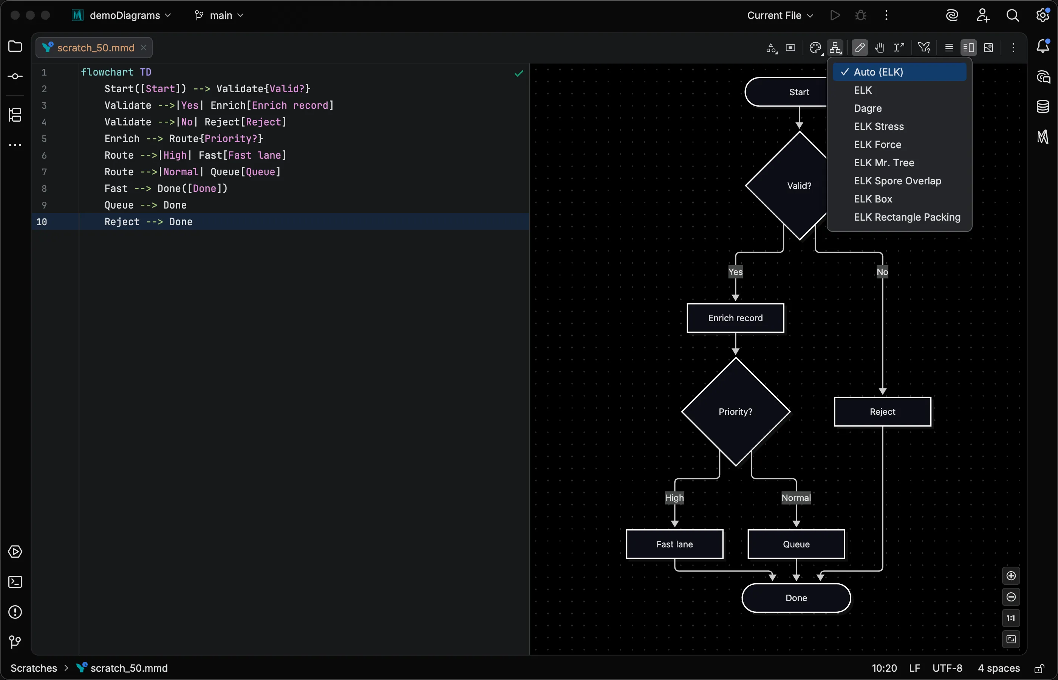Screen dimensions: 1058x680
Task: Toggle the pencil edit mode
Action: (860, 48)
